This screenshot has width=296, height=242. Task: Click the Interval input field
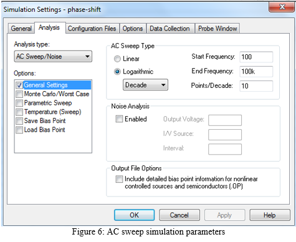[225, 149]
